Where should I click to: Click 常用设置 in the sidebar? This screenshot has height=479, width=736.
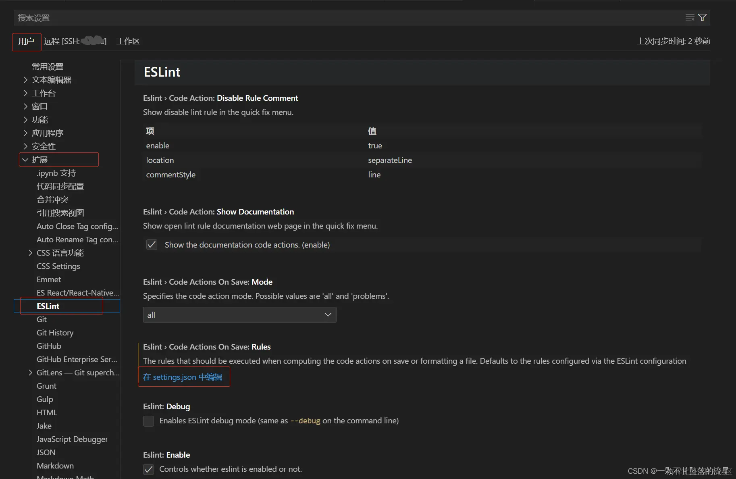point(48,67)
